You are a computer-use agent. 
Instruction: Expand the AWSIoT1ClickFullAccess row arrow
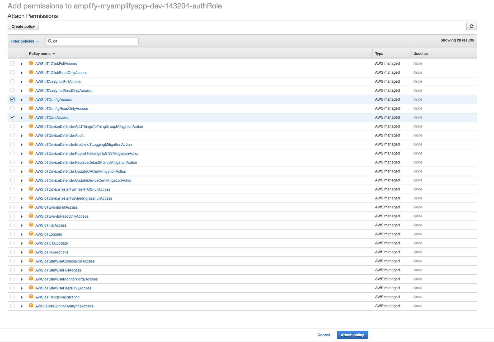click(x=22, y=64)
